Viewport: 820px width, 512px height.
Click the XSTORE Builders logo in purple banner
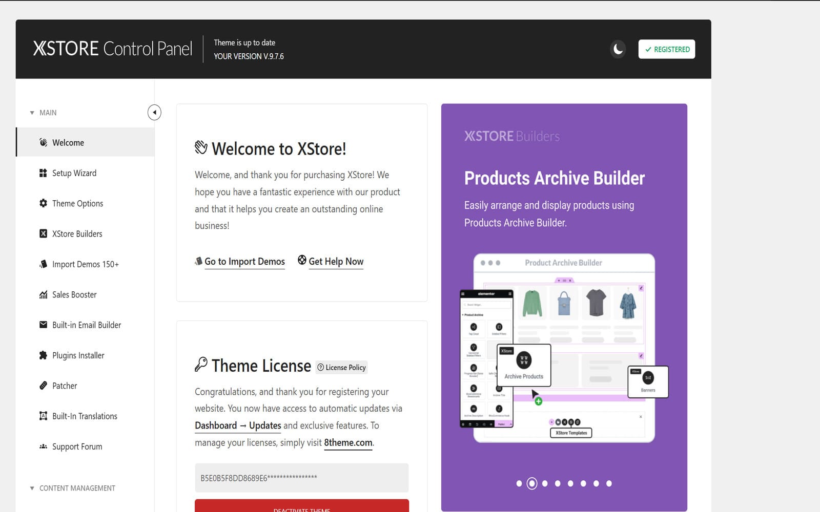click(512, 136)
